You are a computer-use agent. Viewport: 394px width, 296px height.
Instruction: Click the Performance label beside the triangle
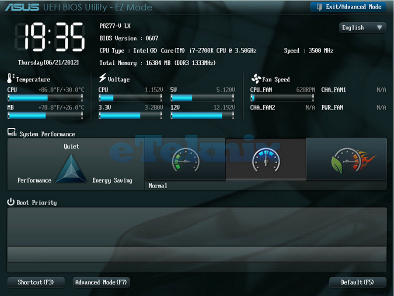[34, 180]
